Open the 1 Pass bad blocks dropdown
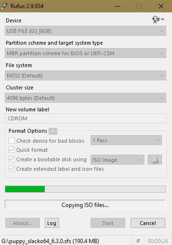172x245 pixels. coord(126,140)
